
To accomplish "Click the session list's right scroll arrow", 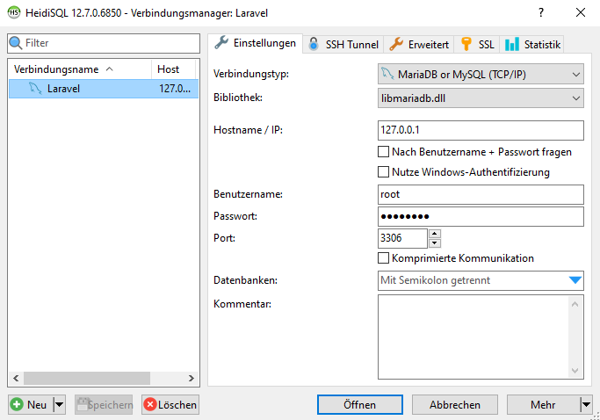I will click(191, 379).
